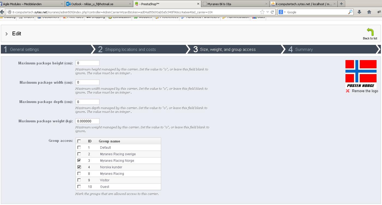Close the Agile Modules – Meddelanden tab

tap(62, 4)
